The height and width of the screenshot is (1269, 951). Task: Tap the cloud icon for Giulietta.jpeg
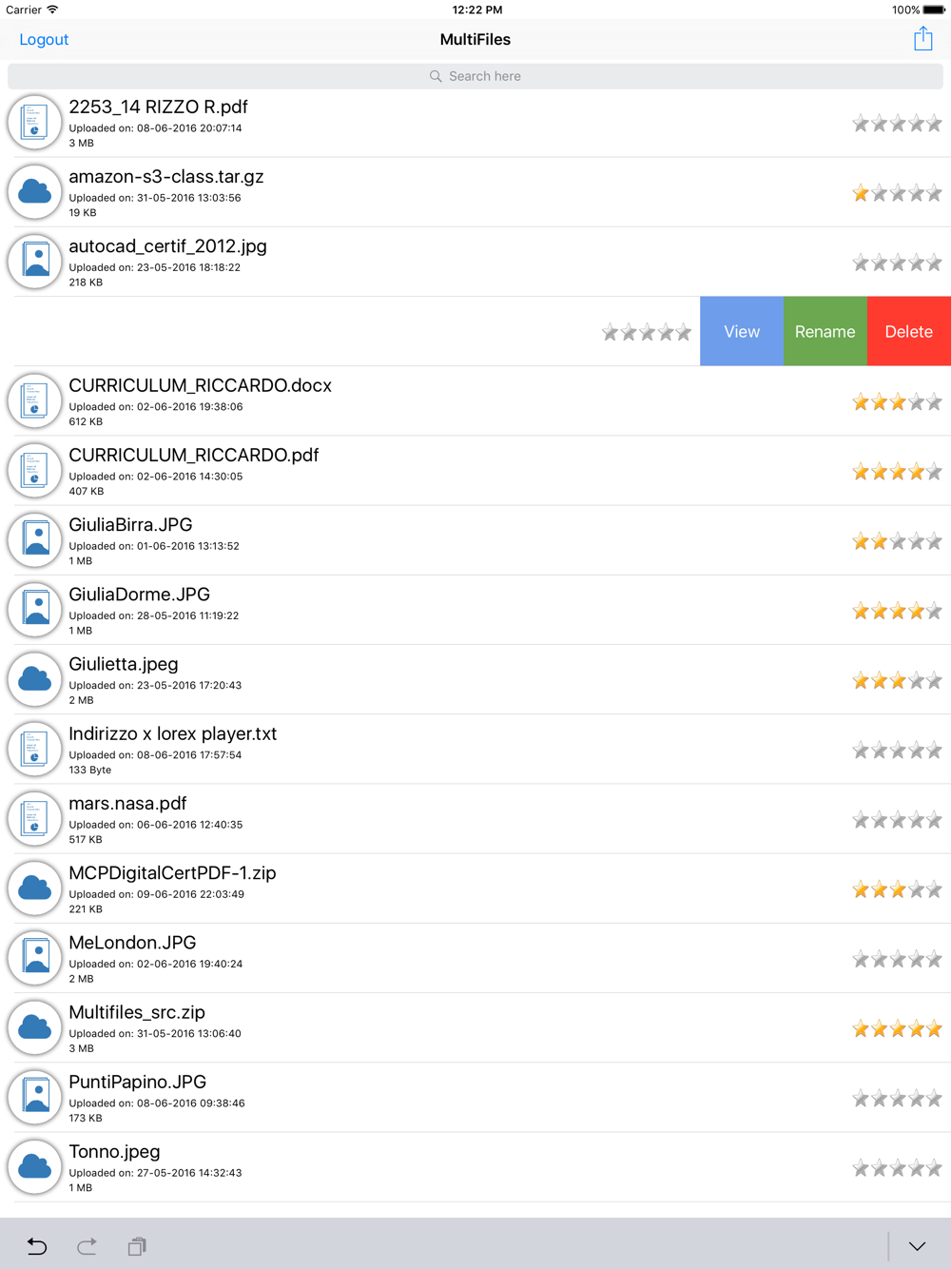(x=35, y=678)
